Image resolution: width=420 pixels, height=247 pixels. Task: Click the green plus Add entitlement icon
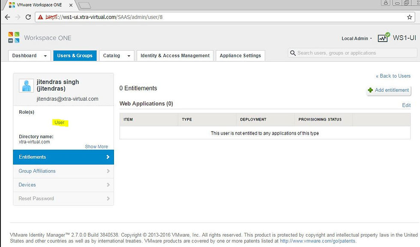coord(370,90)
